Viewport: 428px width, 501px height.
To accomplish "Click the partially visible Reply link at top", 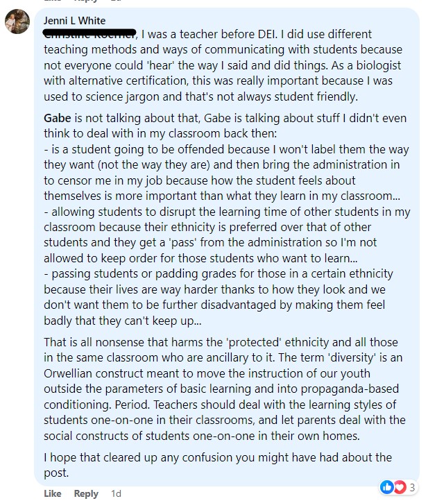I will 86,1.
